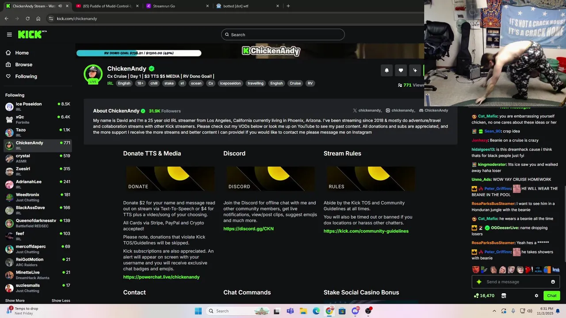Screen dimensions: 566x318
Task: Click the ChickenAndy live avatar
Action: tap(93, 74)
